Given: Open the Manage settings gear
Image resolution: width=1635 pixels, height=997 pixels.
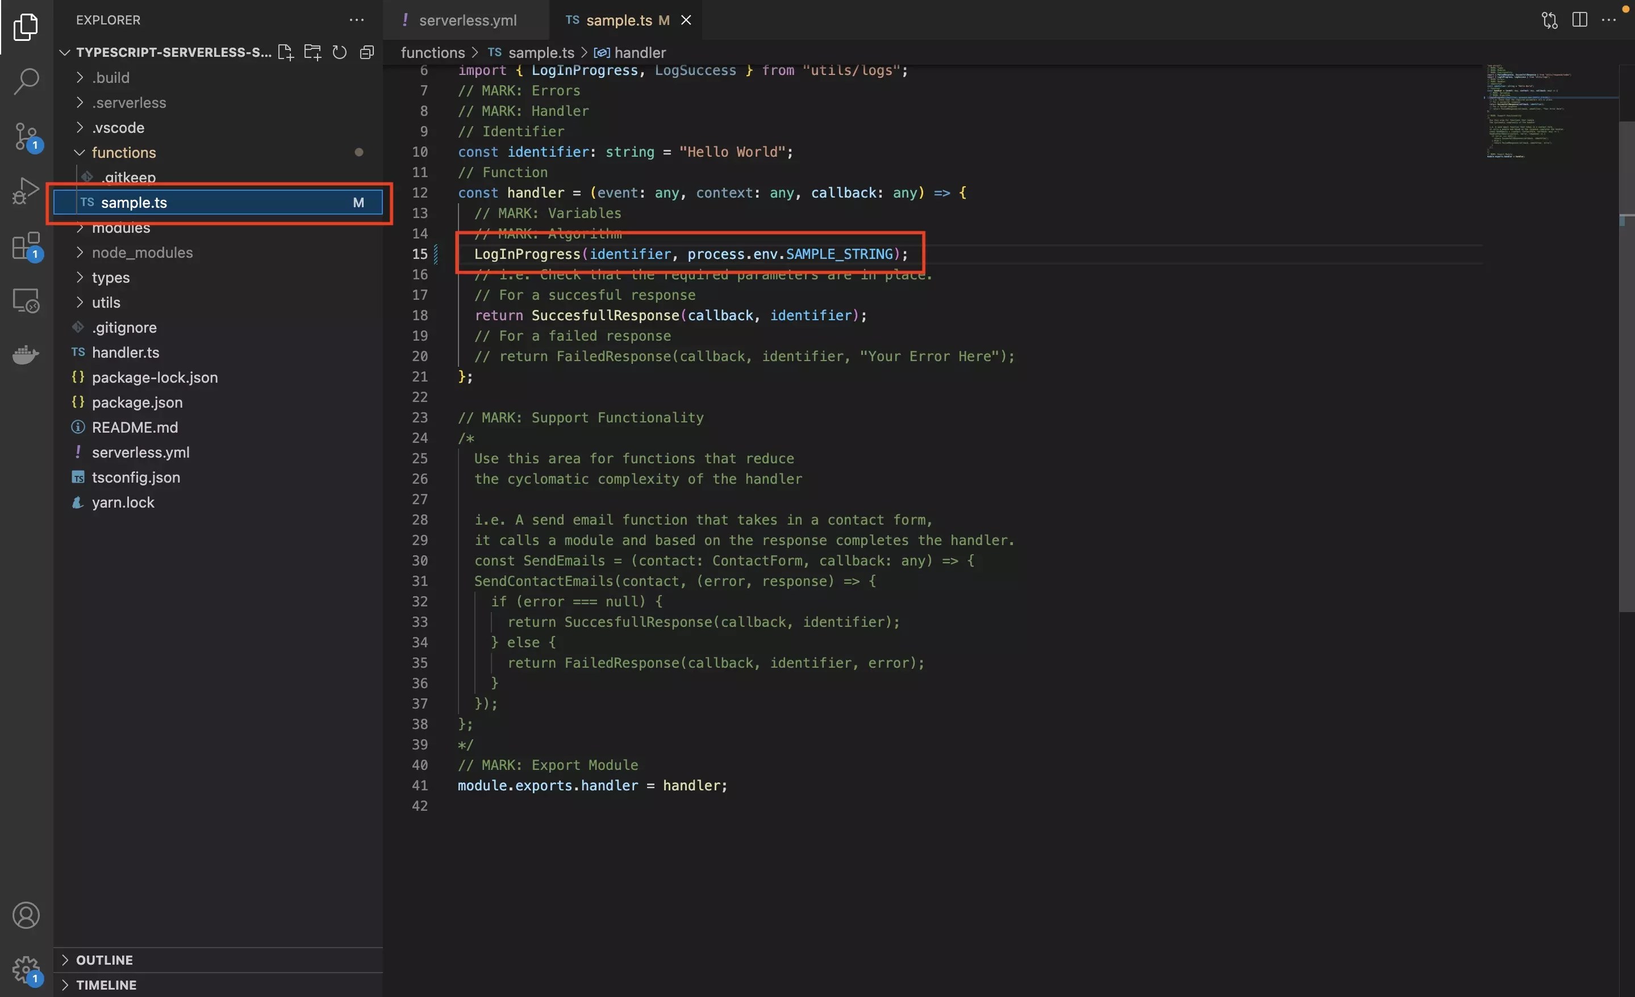Looking at the screenshot, I should [26, 969].
